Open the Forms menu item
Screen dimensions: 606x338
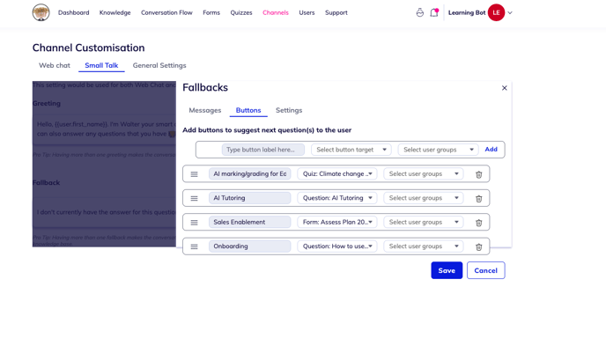tap(211, 12)
